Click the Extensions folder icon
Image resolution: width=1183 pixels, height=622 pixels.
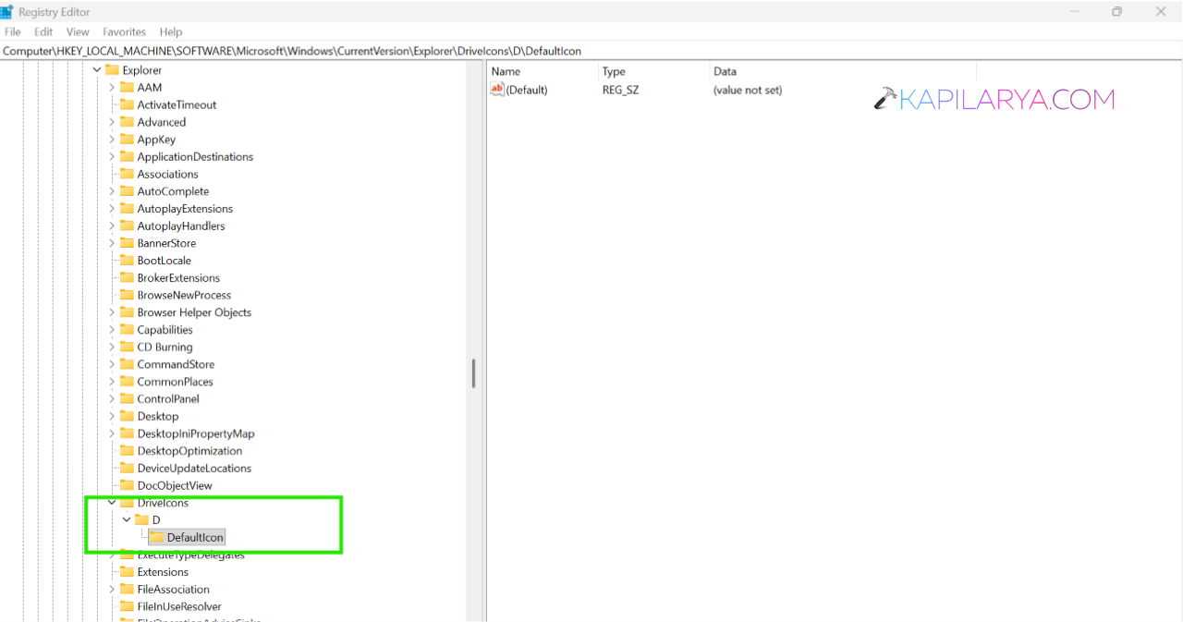(127, 572)
